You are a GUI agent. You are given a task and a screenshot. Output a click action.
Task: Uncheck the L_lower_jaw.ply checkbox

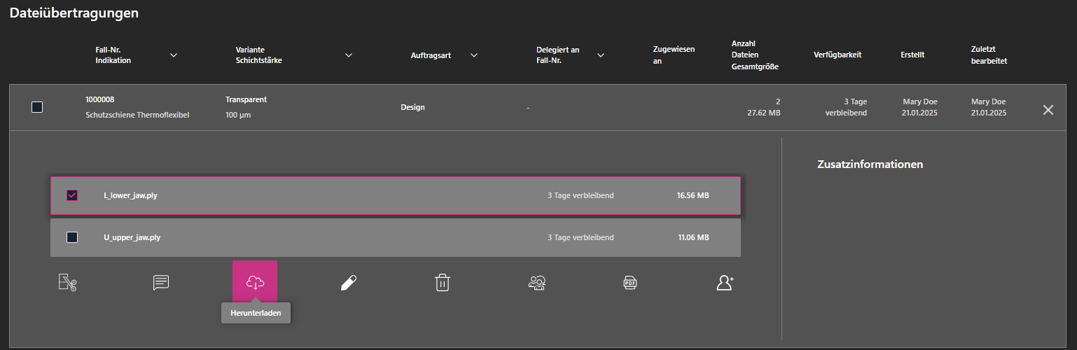click(x=72, y=195)
